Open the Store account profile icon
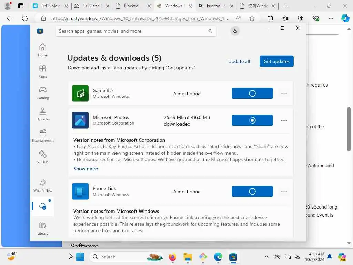 click(235, 31)
